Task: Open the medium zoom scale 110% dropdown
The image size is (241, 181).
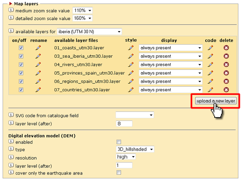Action: 82,11
